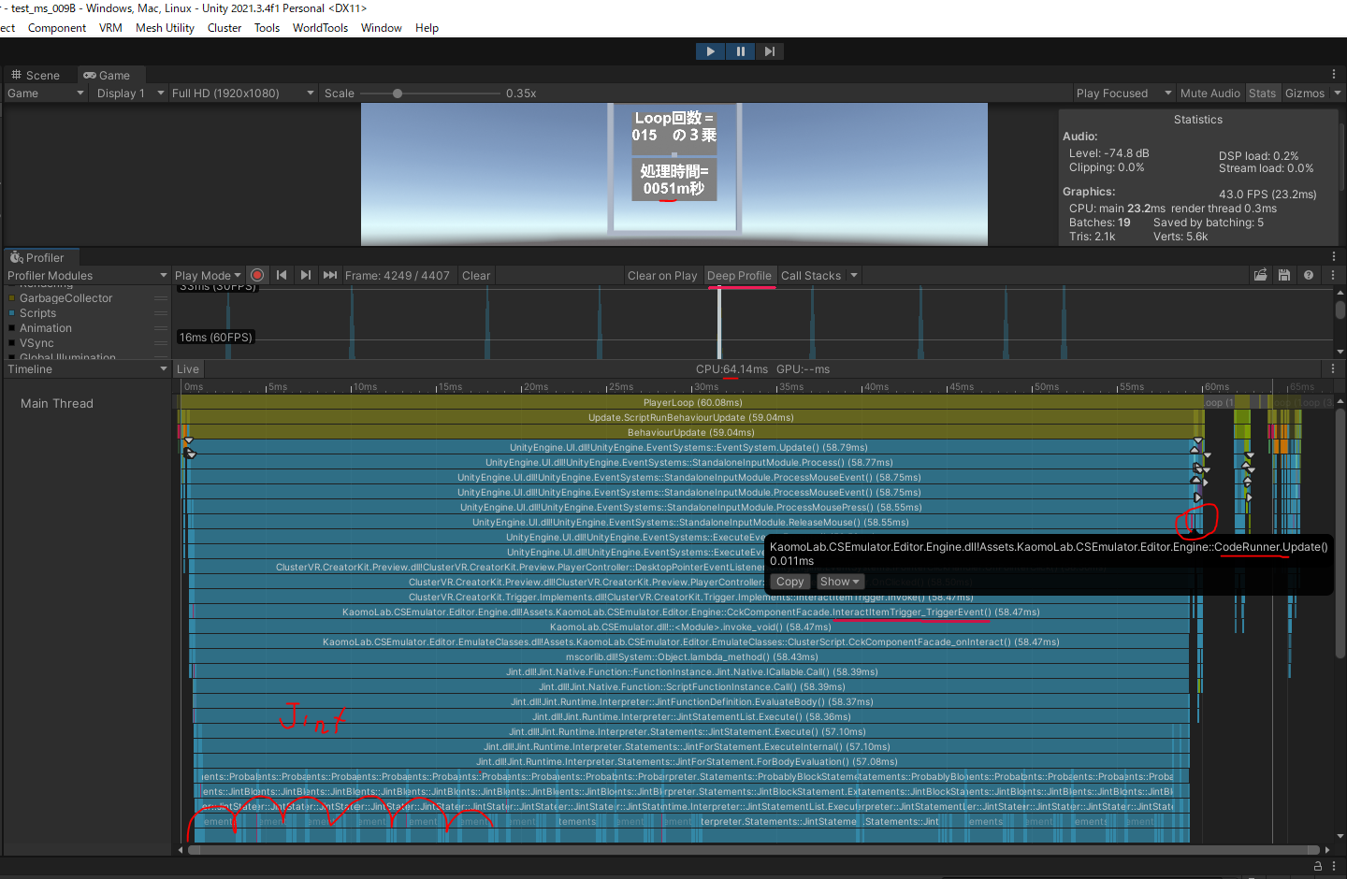Toggle the VSync category color box
This screenshot has height=879, width=1347.
pyautogui.click(x=11, y=343)
